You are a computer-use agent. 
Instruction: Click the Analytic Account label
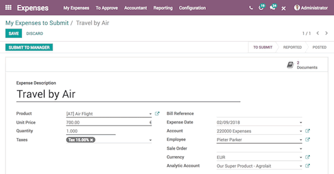pos(183,166)
